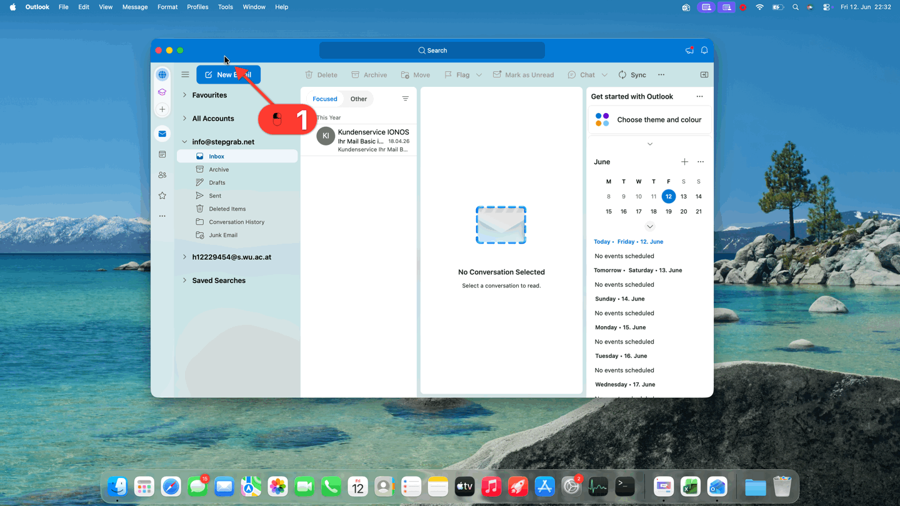Open the Tools menu
The width and height of the screenshot is (900, 506).
pos(225,7)
